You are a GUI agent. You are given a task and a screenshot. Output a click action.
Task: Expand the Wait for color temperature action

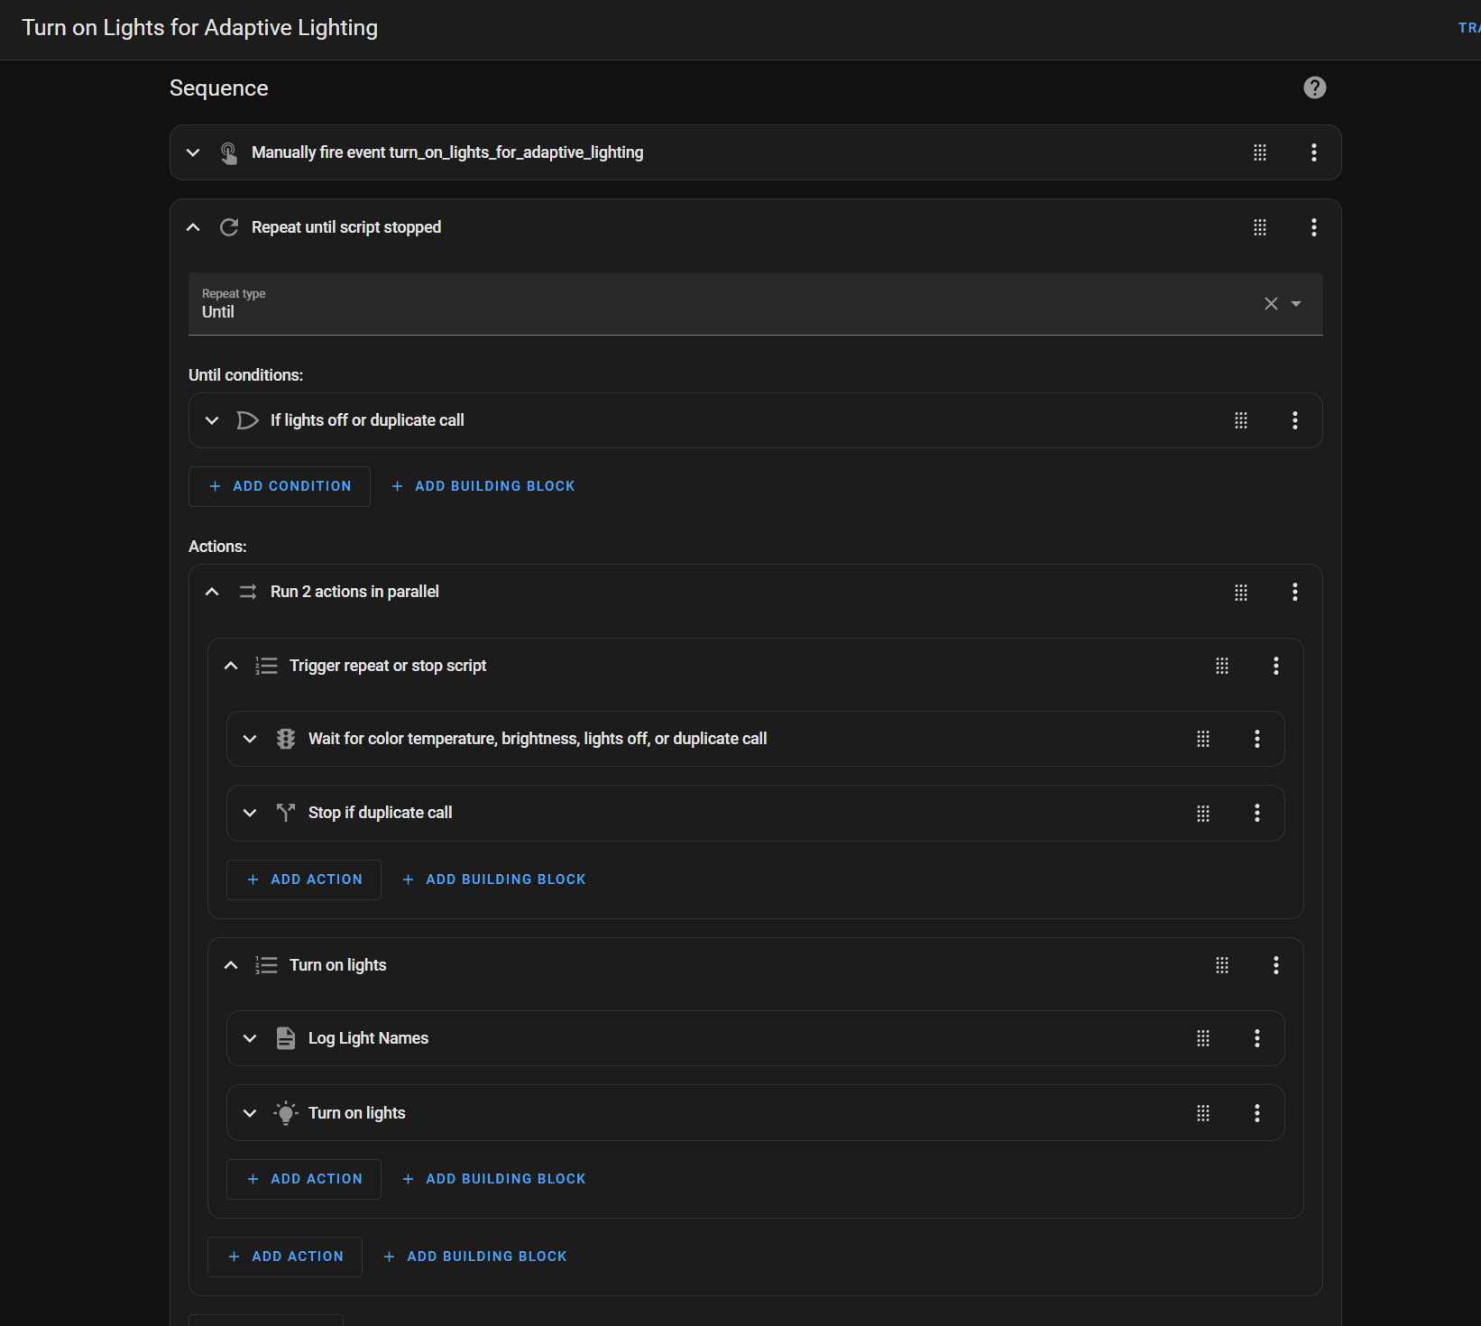click(x=250, y=739)
